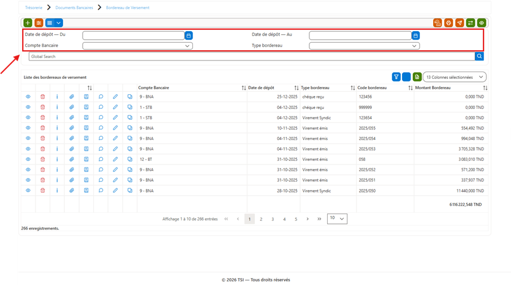Open calendar for Date de dépôt Du
The height and width of the screenshot is (285, 511).
tap(189, 35)
